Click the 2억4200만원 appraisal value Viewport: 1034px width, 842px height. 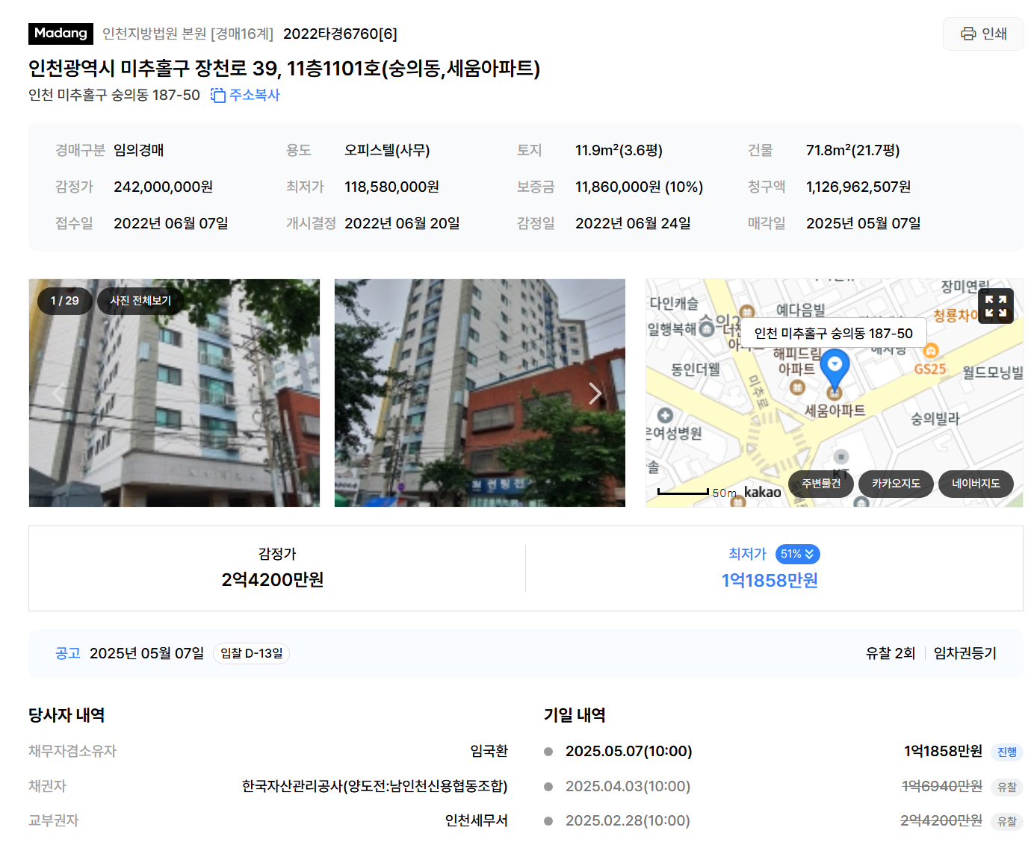273,579
